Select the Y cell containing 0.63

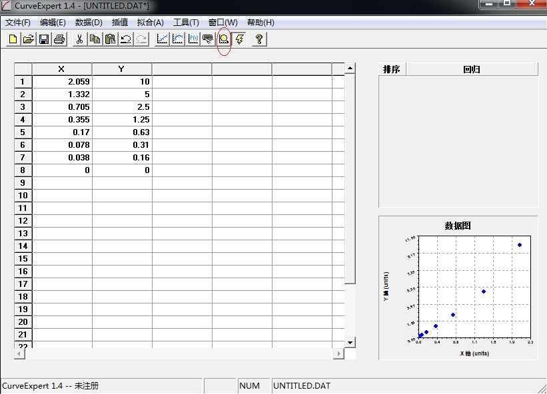(122, 132)
